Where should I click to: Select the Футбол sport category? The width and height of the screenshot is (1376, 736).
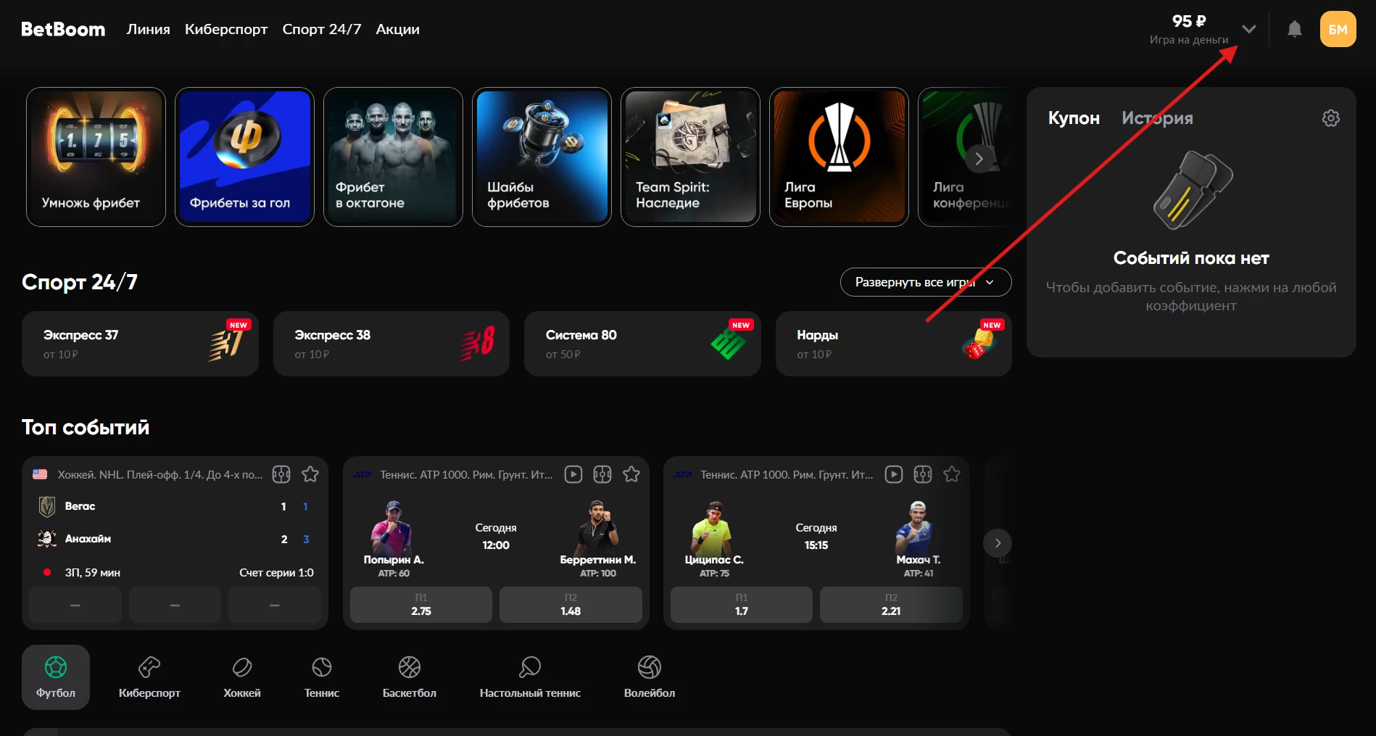tap(56, 677)
